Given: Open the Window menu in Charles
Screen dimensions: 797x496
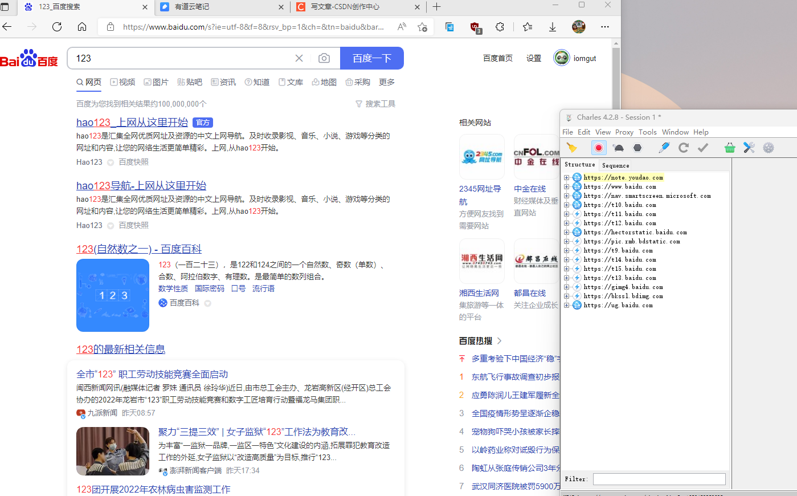Looking at the screenshot, I should (675, 132).
